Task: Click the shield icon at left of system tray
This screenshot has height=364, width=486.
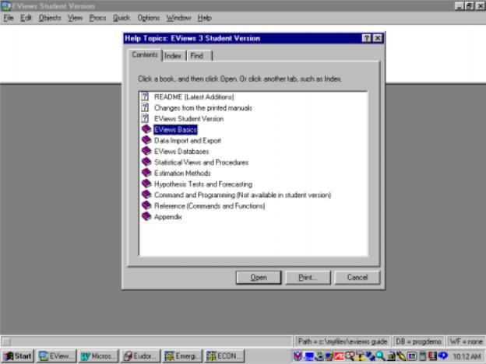Action: click(298, 356)
